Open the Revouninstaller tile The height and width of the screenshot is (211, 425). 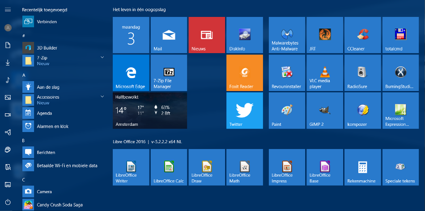(287, 73)
